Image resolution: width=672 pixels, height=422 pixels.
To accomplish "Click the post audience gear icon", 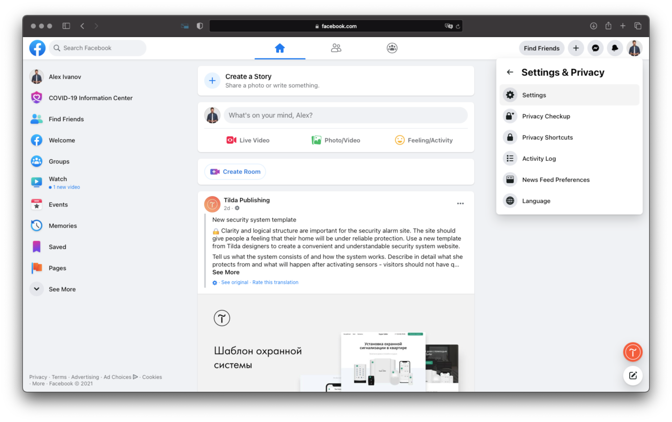I will tap(237, 208).
